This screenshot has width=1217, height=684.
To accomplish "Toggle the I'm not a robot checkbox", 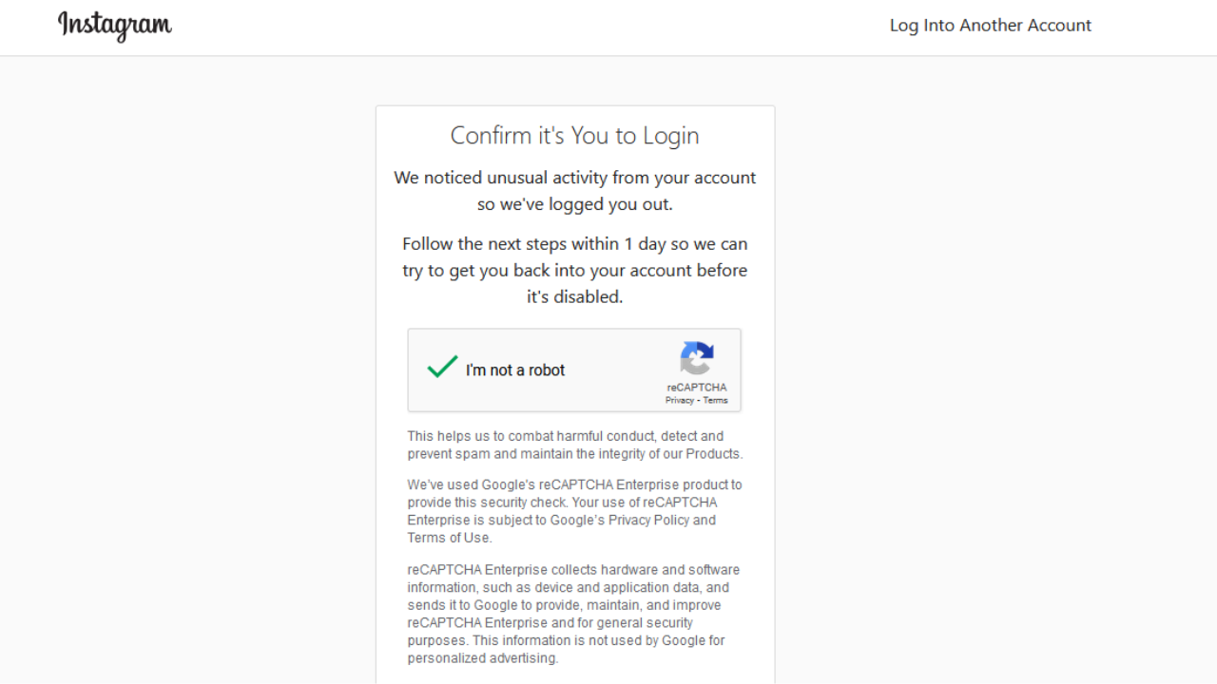I will pyautogui.click(x=442, y=367).
